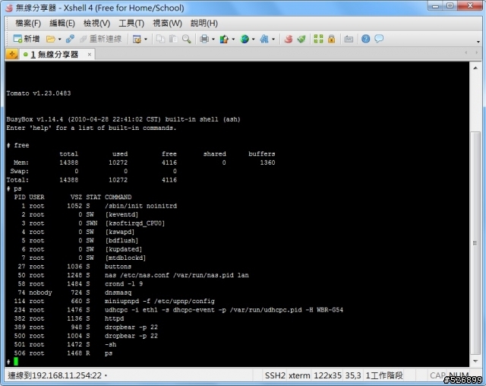Expand the color scheme dropdown arrow
The image size is (486, 386).
coord(233,39)
